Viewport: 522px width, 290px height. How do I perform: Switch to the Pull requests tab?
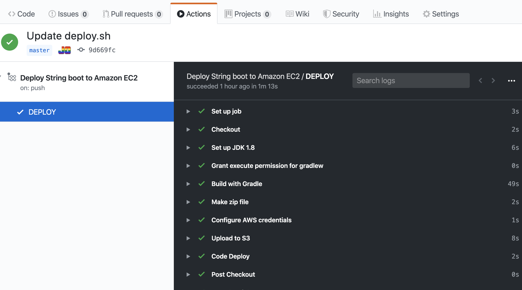click(x=133, y=14)
